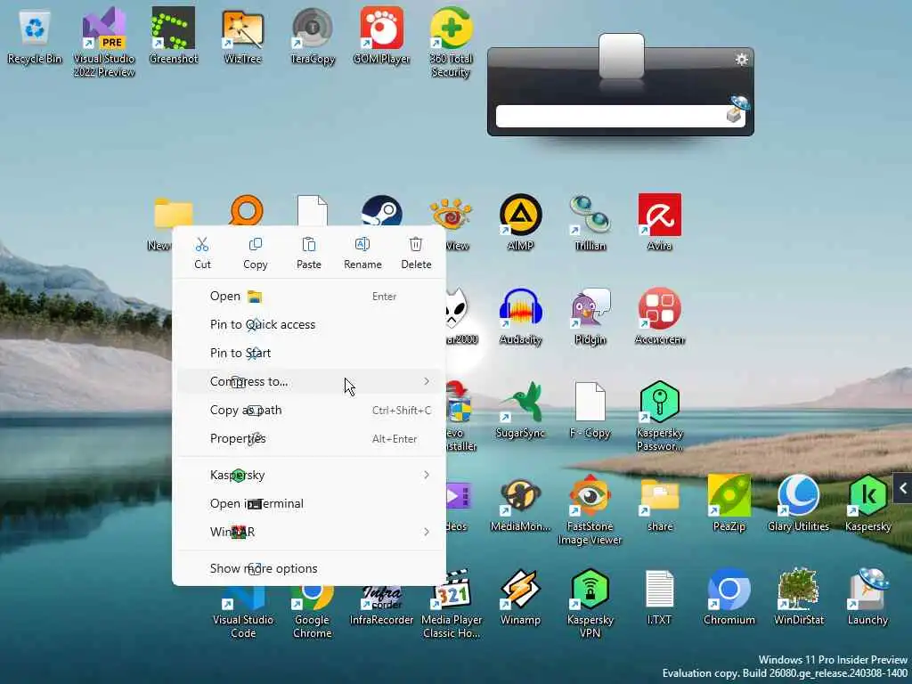This screenshot has width=912, height=684.
Task: Expand the Kaspersky submenu arrow
Action: click(x=427, y=476)
